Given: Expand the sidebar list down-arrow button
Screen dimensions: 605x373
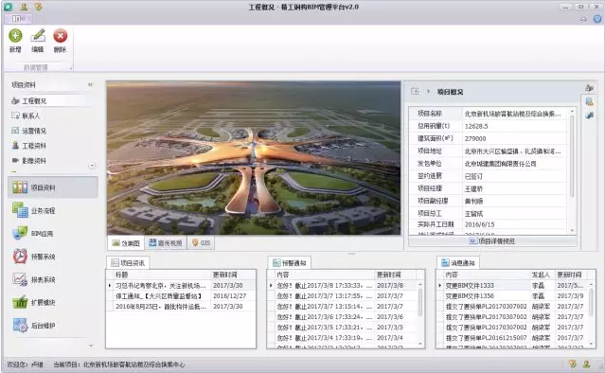Looking at the screenshot, I should (x=92, y=166).
